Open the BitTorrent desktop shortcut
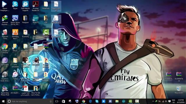Screen dimensions: 186x104 pos(5,62)
